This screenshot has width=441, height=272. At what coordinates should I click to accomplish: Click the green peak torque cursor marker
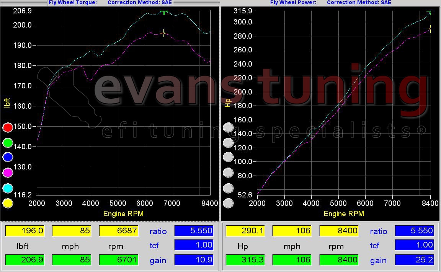click(164, 12)
